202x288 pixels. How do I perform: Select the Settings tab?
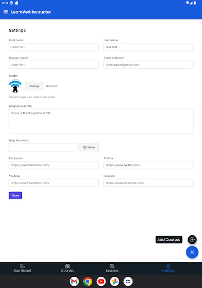coord(168,268)
